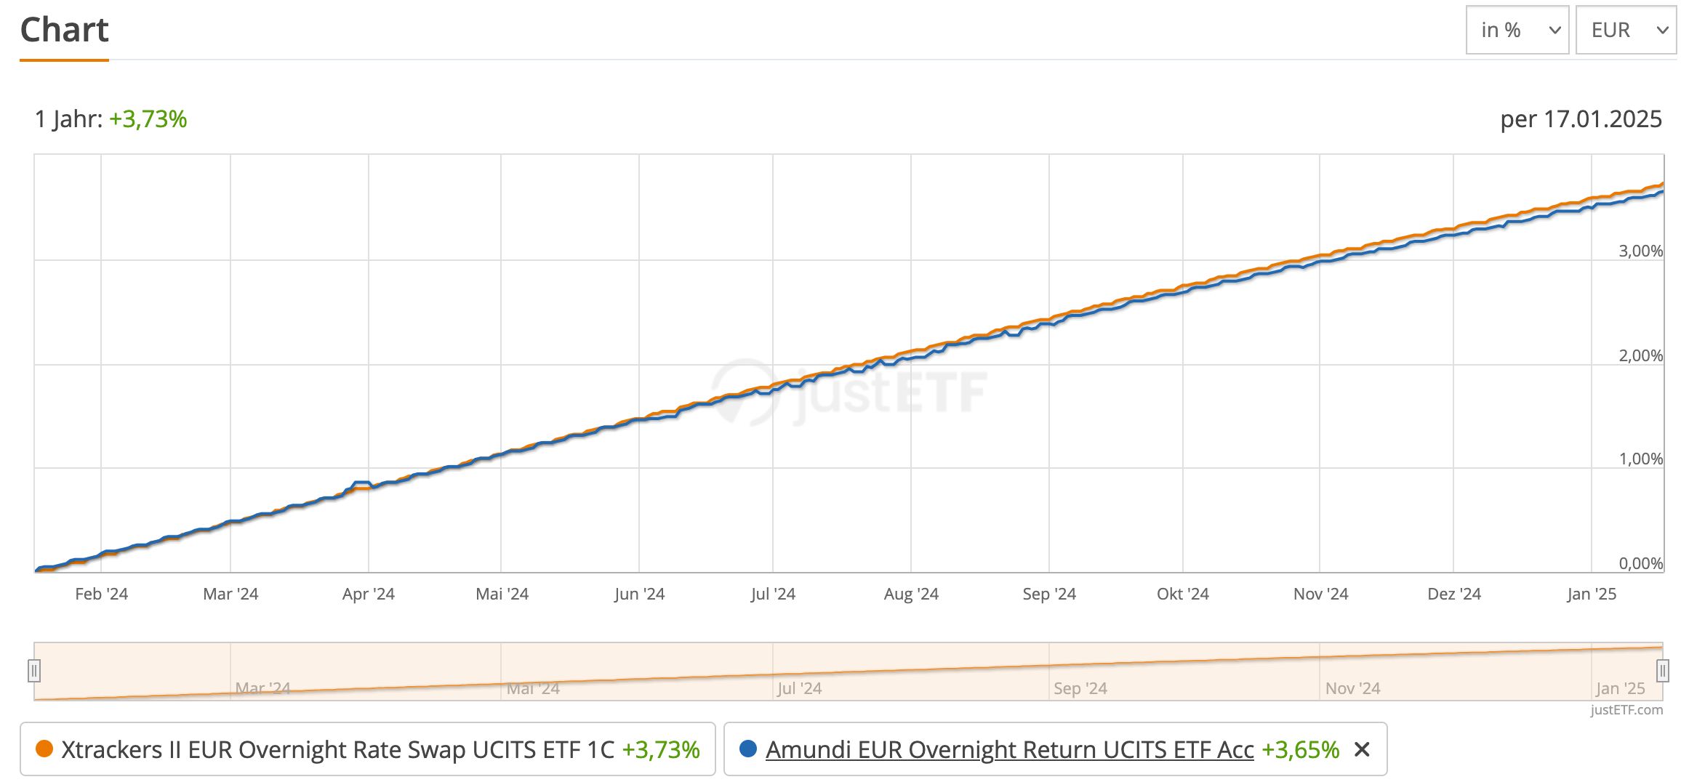The image size is (1697, 782).
Task: Click the 'Okt '24' x-axis label
Action: (x=1182, y=594)
